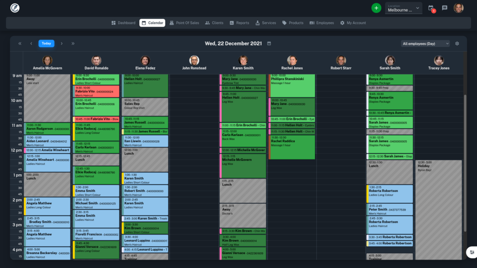Click the calendar settings gear icon
This screenshot has width=477, height=268.
(x=457, y=43)
